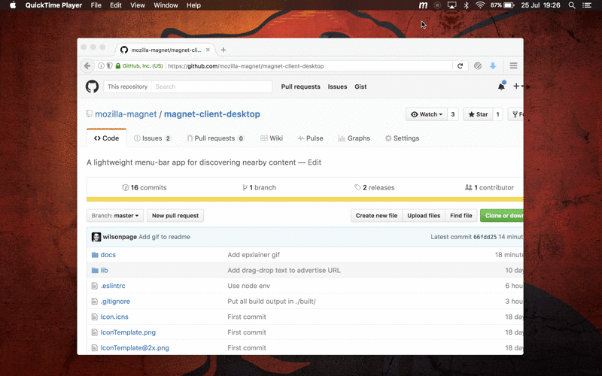Screen dimensions: 602x376
Task: Click wilsonpage avatar thumbnail
Action: [96, 237]
